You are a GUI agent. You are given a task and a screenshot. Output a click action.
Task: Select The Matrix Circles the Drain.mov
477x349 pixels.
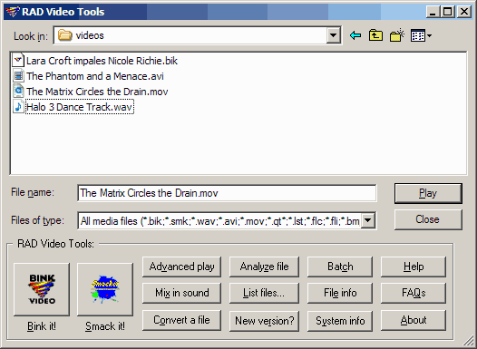pos(97,92)
